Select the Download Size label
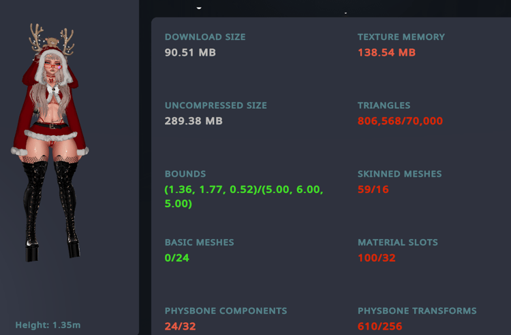Image resolution: width=511 pixels, height=335 pixels. tap(205, 37)
